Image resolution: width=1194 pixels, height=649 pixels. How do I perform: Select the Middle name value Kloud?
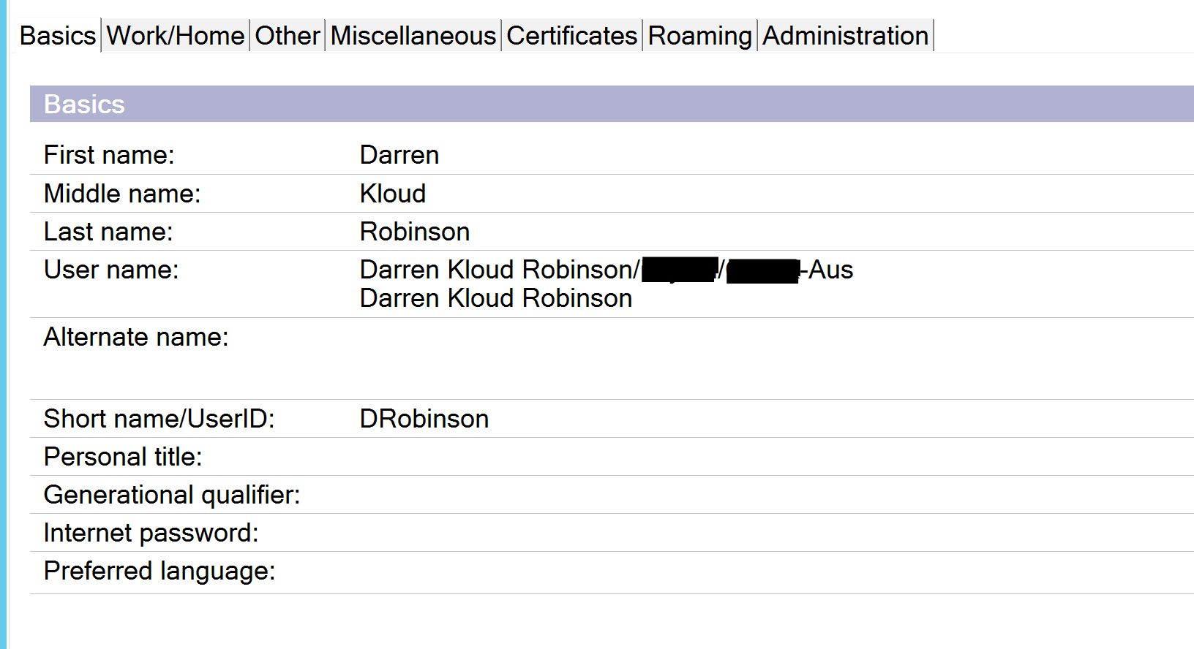[x=393, y=194]
